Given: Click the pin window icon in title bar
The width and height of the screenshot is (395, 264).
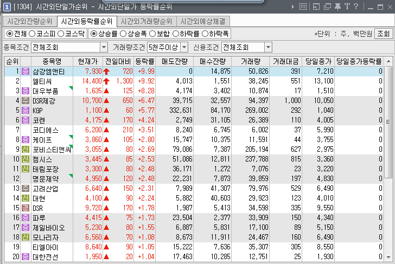Looking at the screenshot, I should point(337,7).
